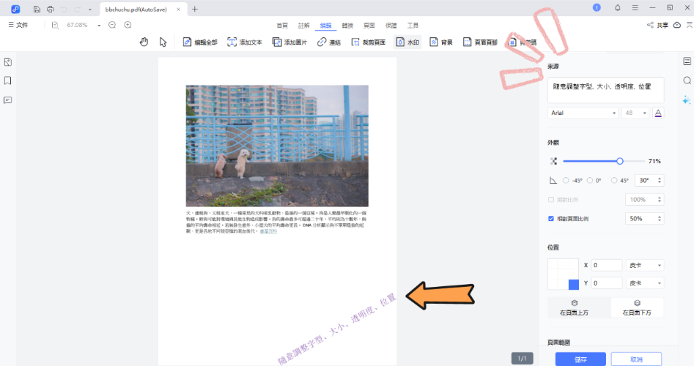Viewport: 694px width, 366px height.
Task: Choose Above Page (在頁面上方) option
Action: (x=574, y=307)
